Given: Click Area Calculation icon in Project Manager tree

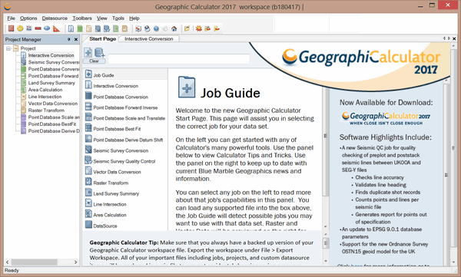Looking at the screenshot, I should [x=24, y=90].
